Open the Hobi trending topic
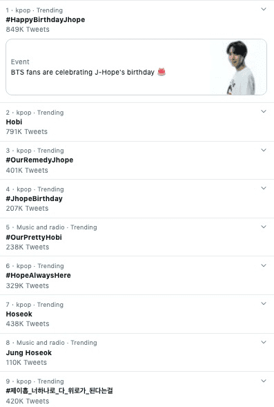 pyautogui.click(x=14, y=122)
